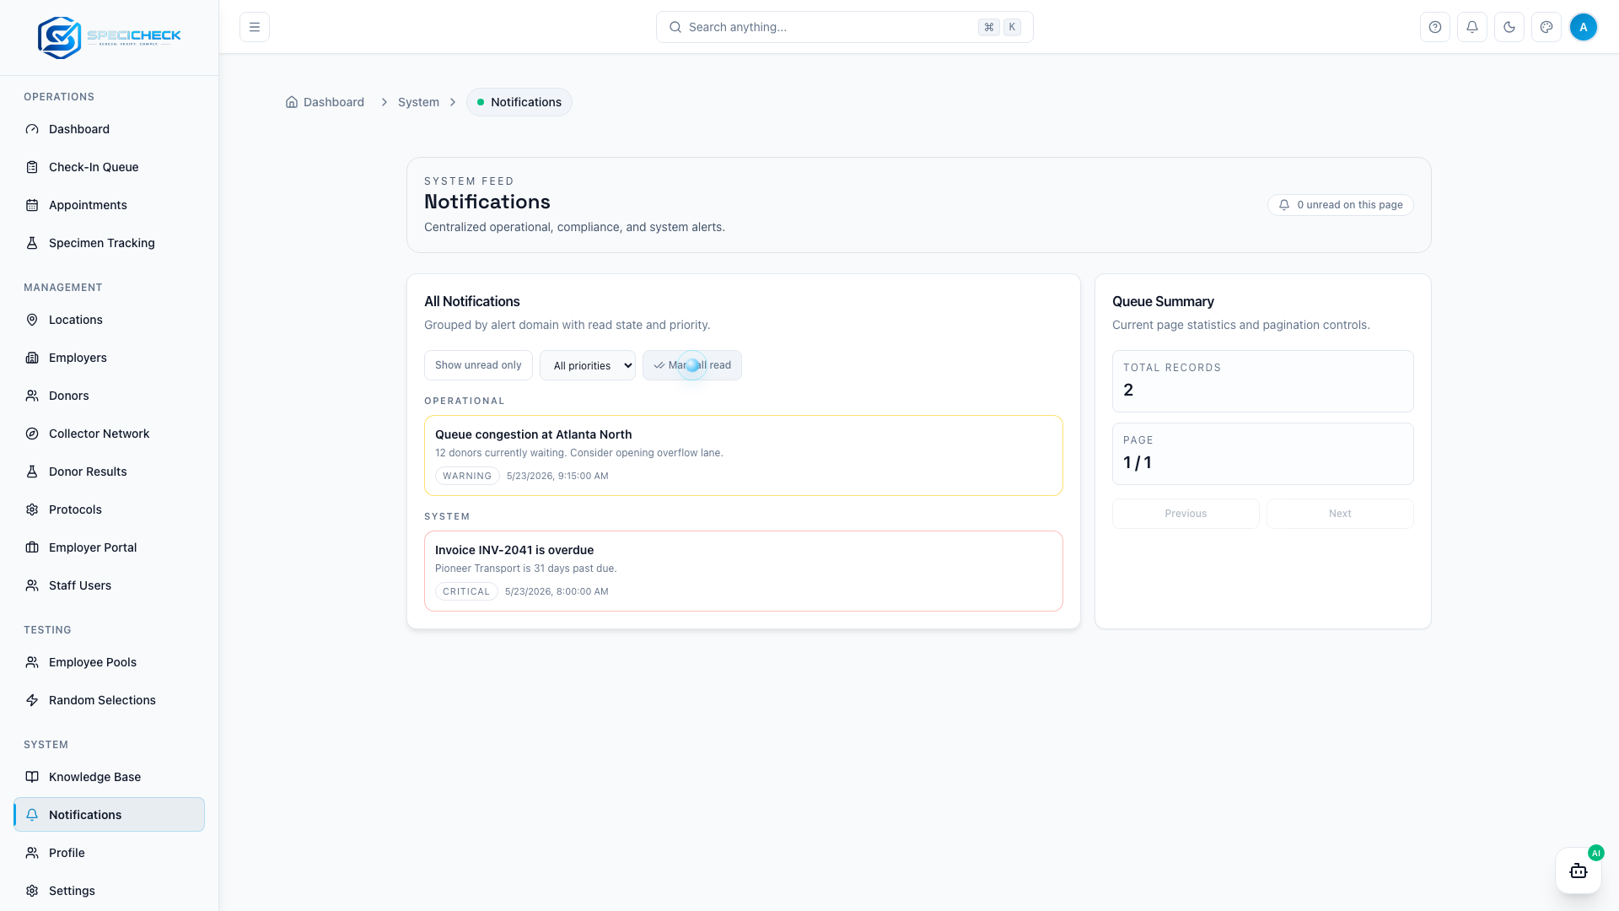This screenshot has width=1619, height=911.
Task: Focus the Search anything field
Action: [x=845, y=27]
